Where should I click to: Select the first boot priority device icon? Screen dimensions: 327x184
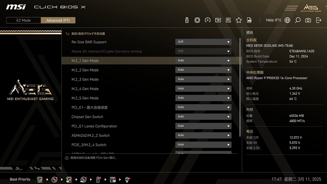click(40, 179)
